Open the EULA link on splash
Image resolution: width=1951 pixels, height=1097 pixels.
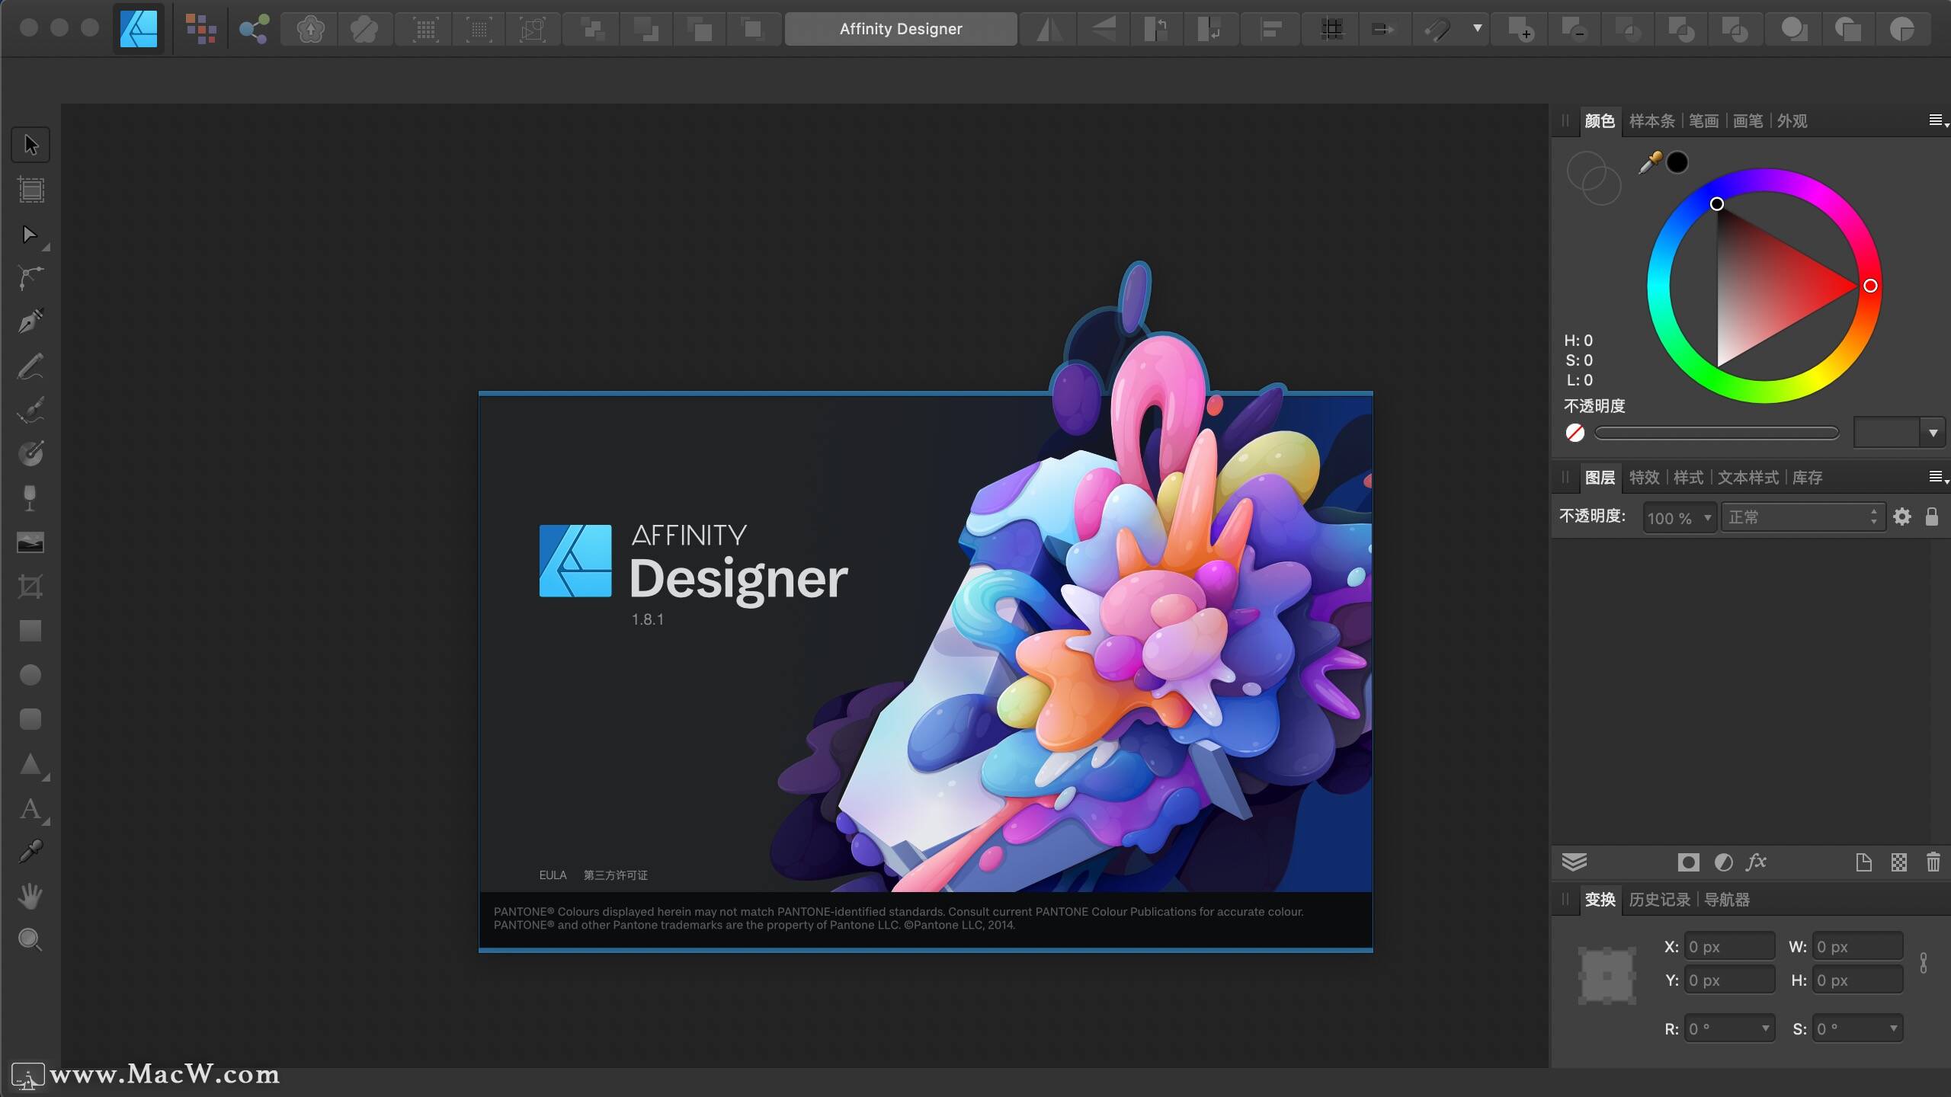click(553, 875)
